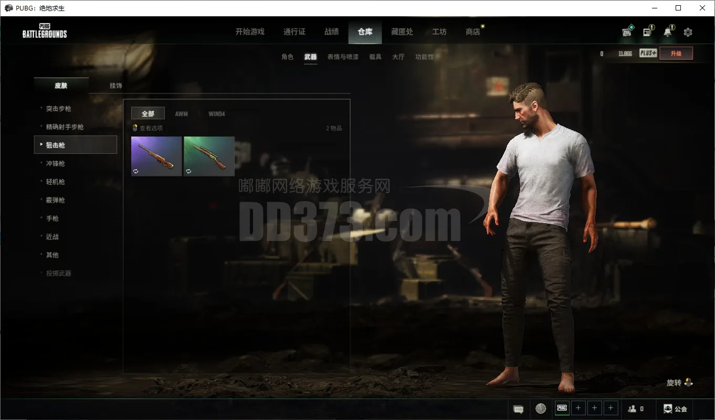The image size is (715, 420).
Task: Click the swap icon on the green rifle skin
Action: (x=188, y=171)
